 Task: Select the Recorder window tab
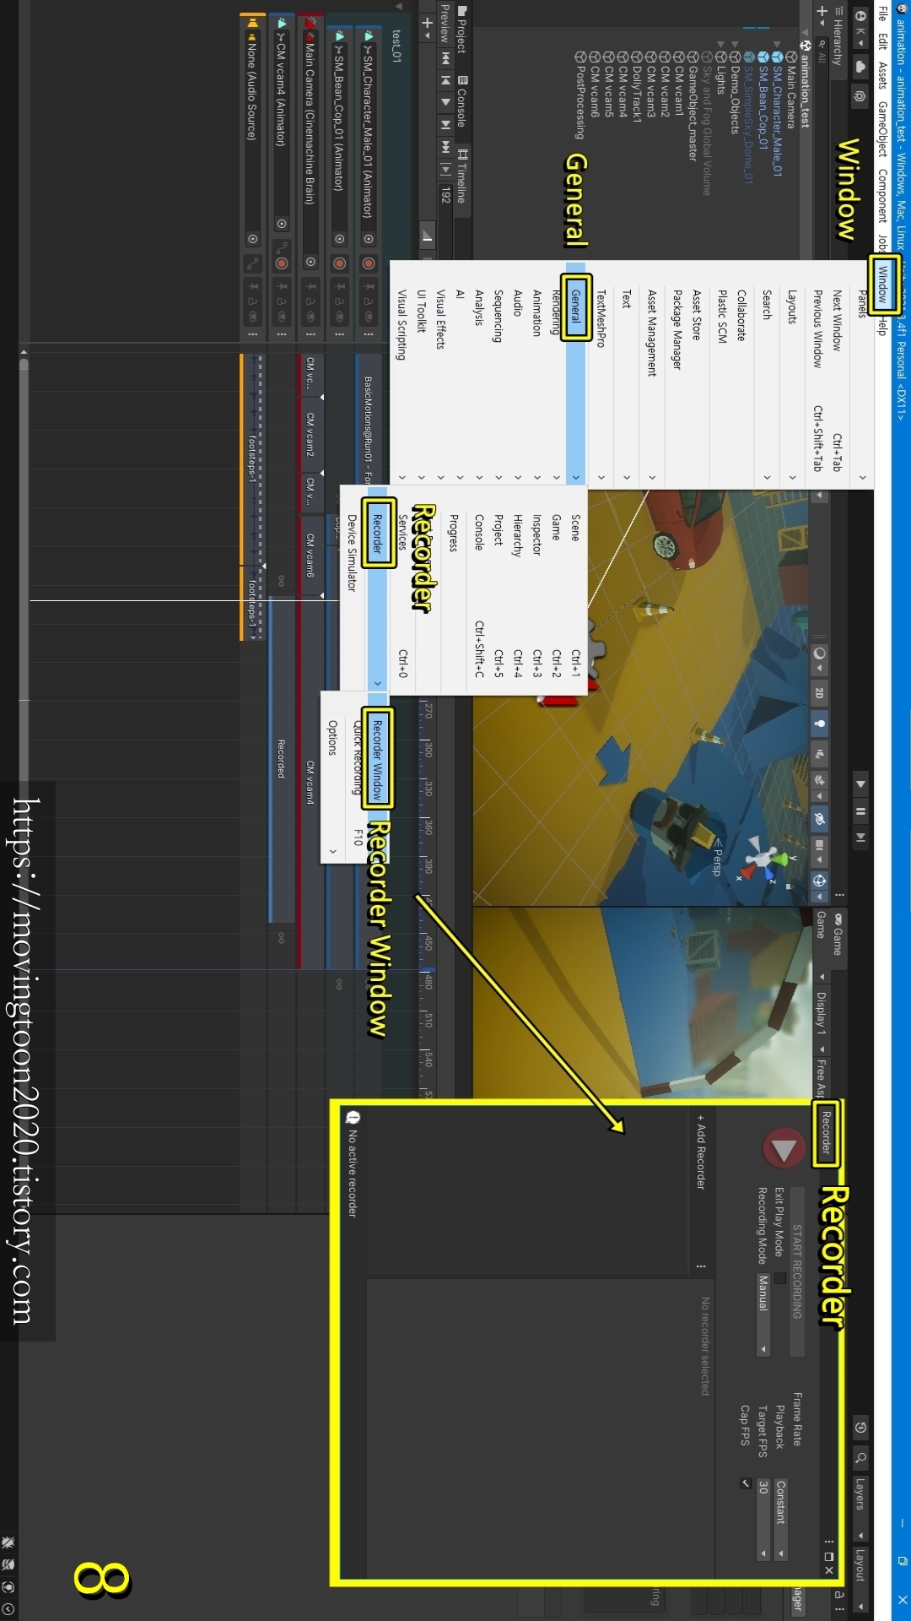tap(827, 1133)
